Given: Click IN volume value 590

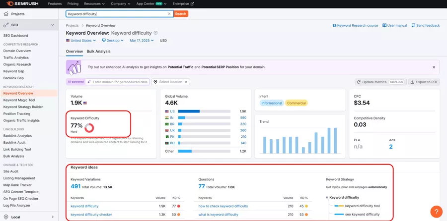Looking at the screenshot, I should pyautogui.click(x=243, y=118).
